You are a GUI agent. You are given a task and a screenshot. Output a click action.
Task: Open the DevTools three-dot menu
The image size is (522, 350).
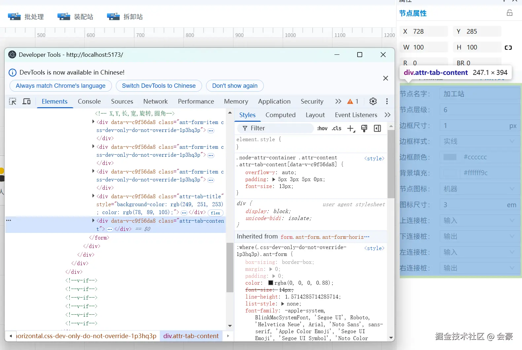(x=387, y=101)
